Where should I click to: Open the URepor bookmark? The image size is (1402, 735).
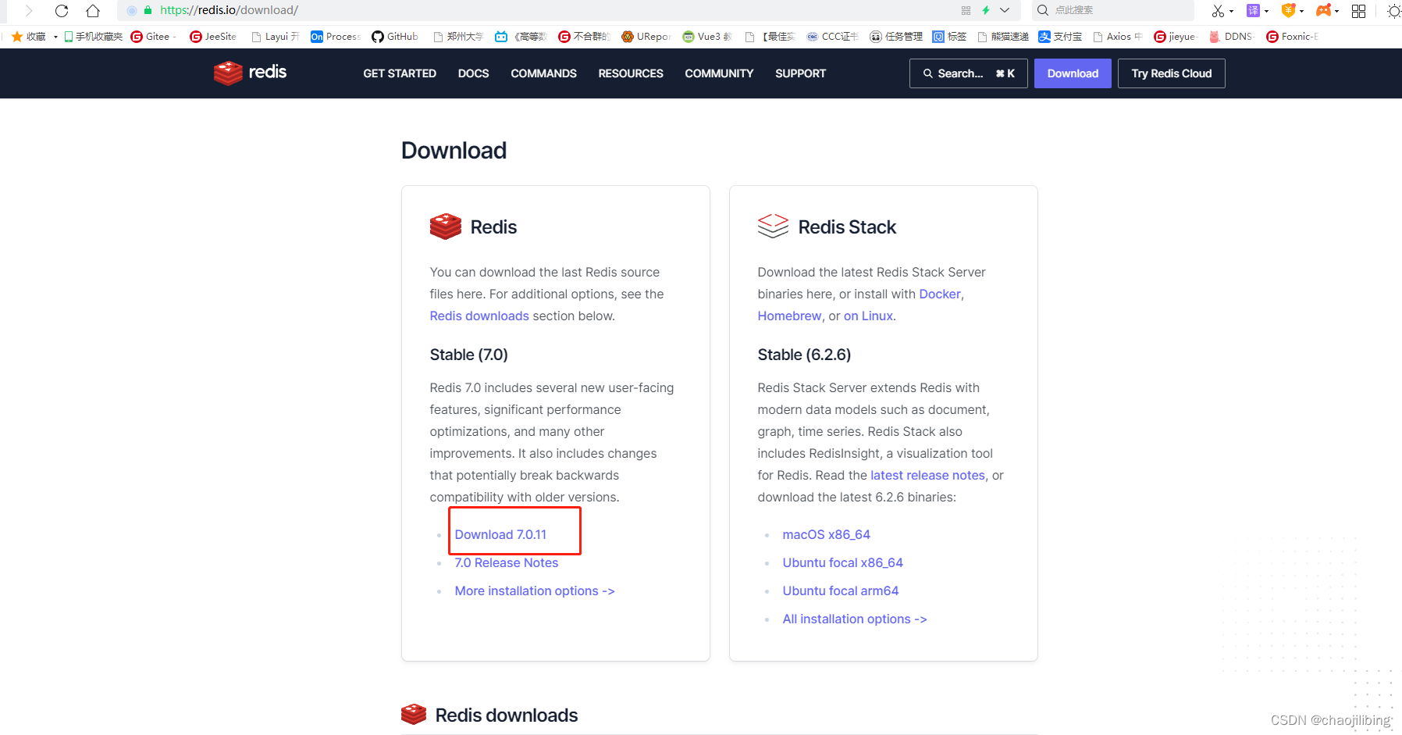(646, 37)
